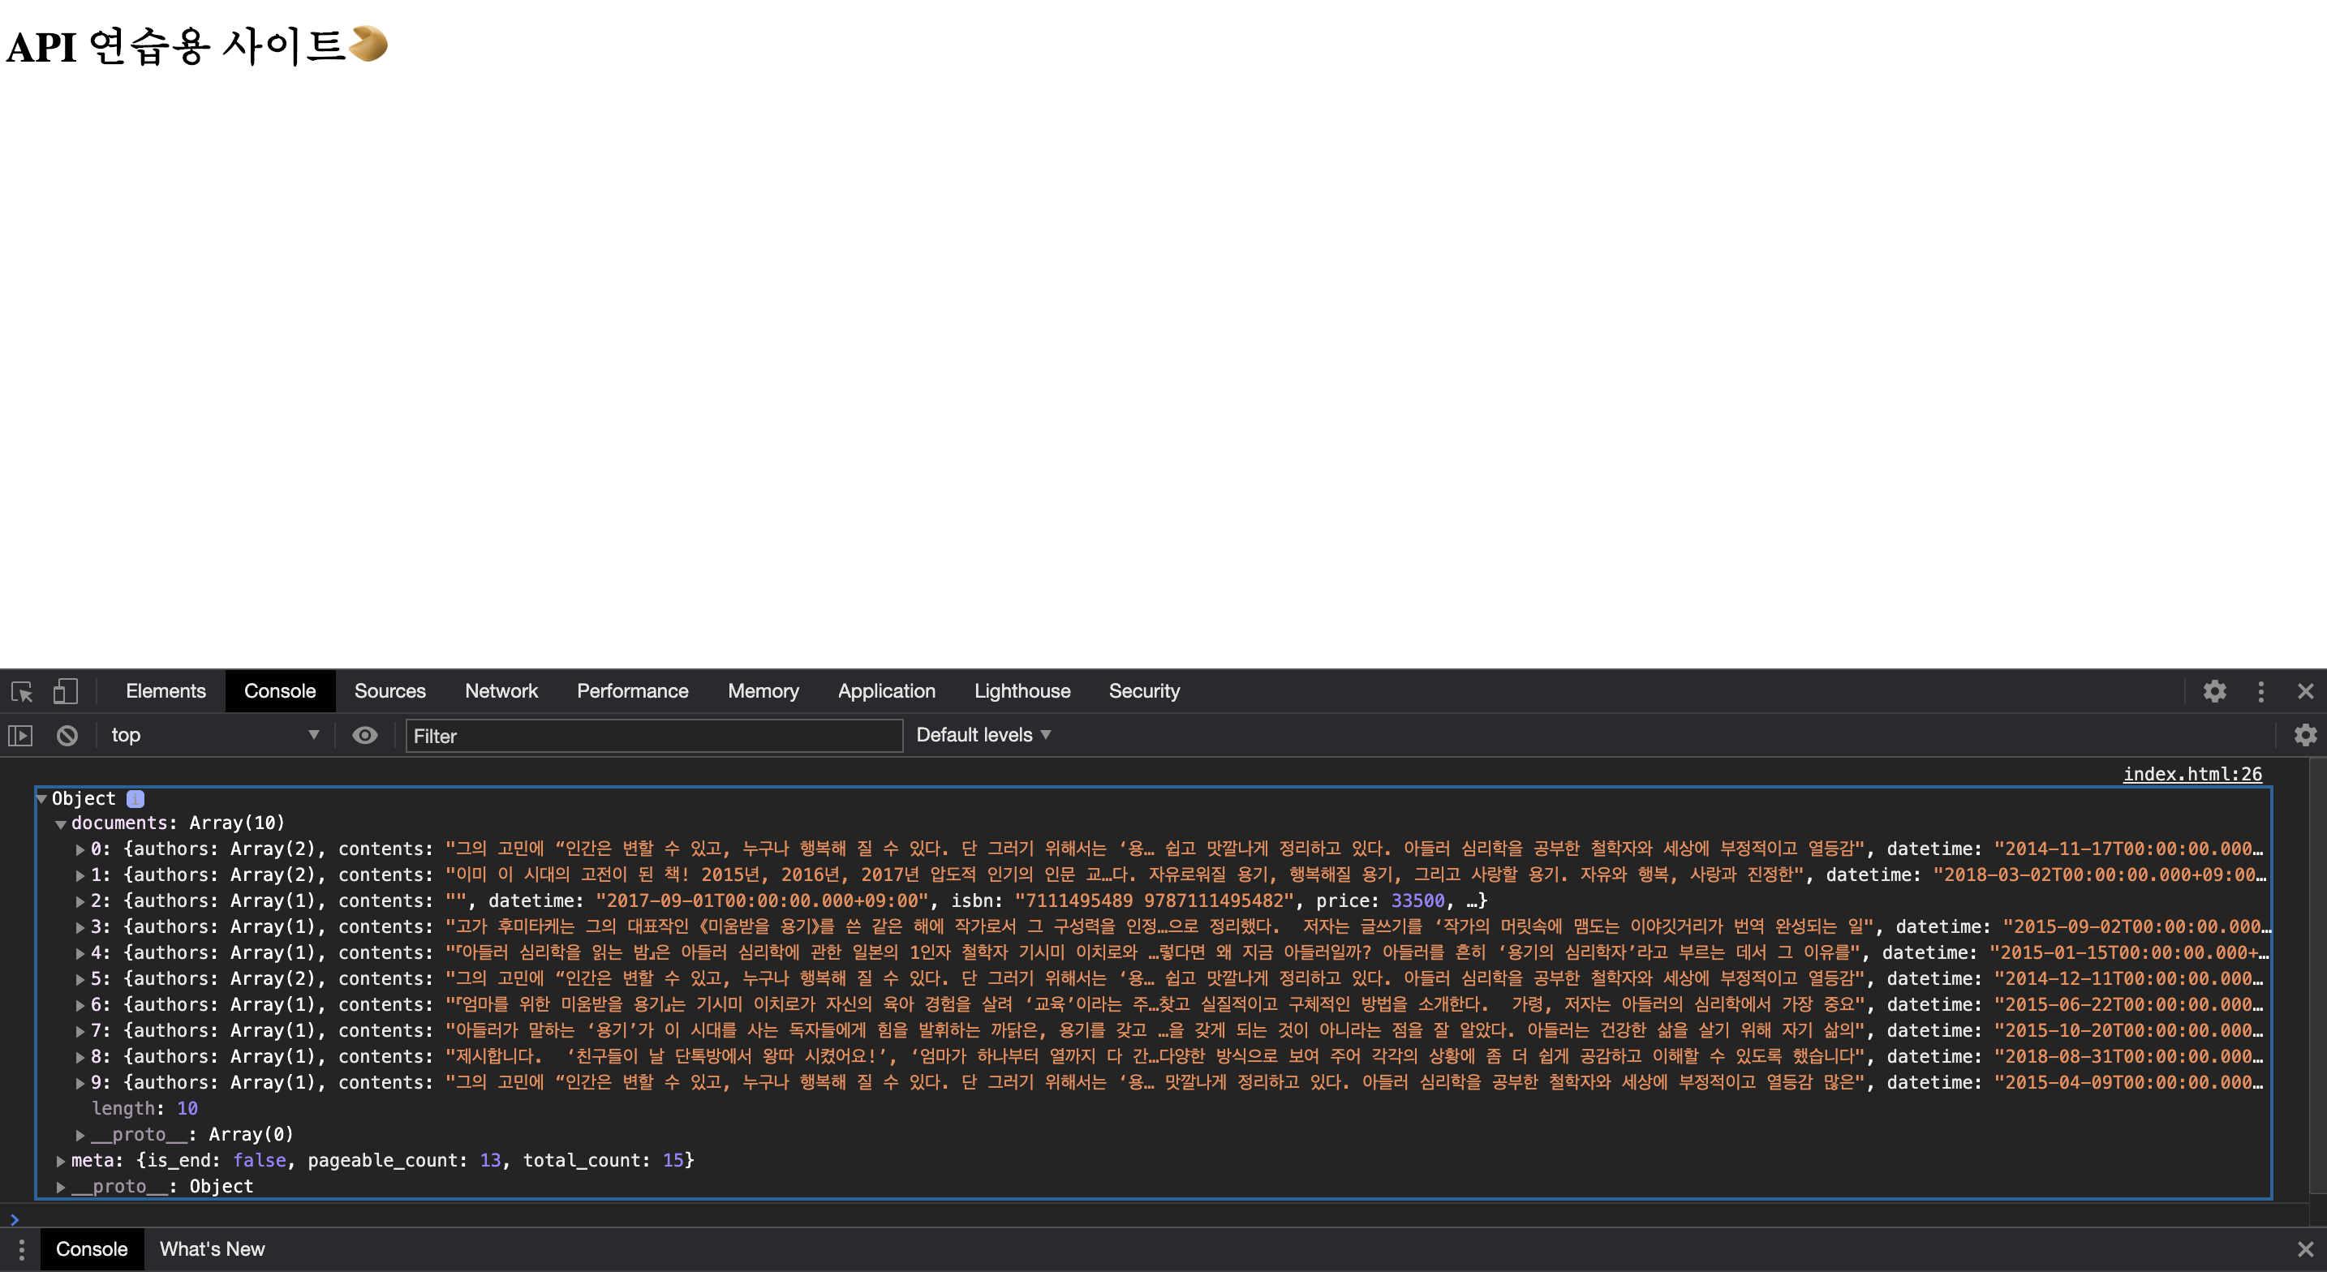Click the clear console icon
2327x1272 pixels.
(x=67, y=735)
